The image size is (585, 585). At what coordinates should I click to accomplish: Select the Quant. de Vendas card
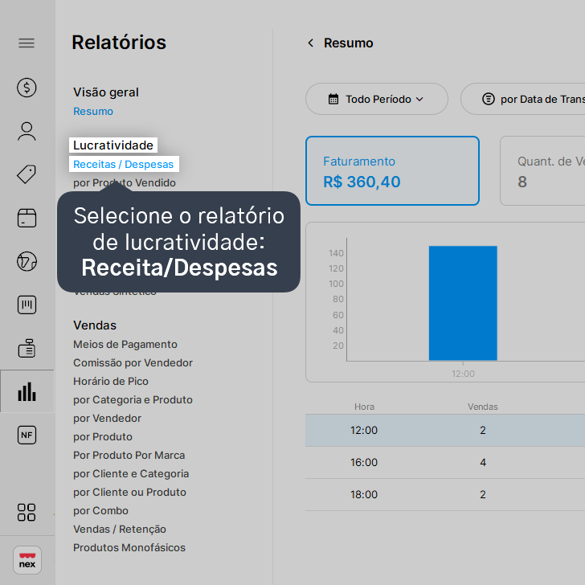pos(542,171)
